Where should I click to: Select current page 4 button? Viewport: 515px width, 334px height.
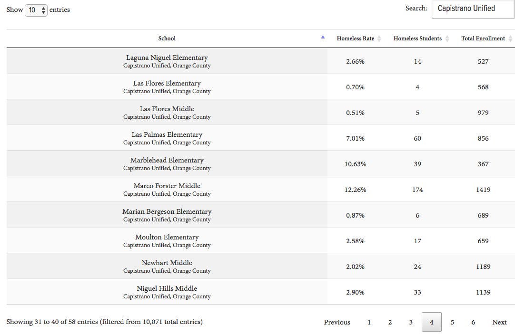(x=432, y=322)
